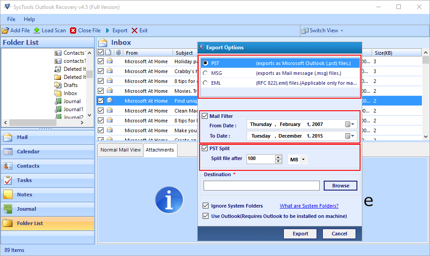Open the What are System Folders link
The height and width of the screenshot is (256, 430).
tap(309, 206)
